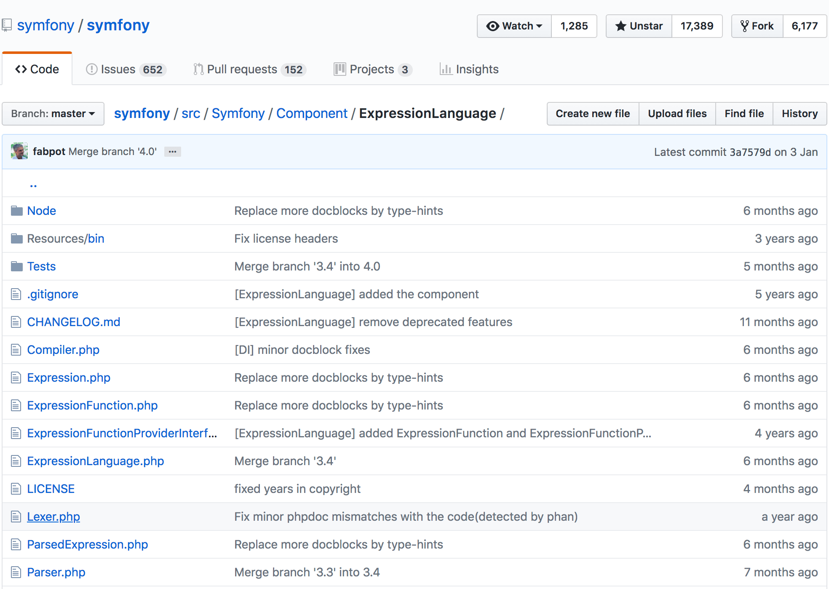Image resolution: width=829 pixels, height=589 pixels.
Task: View the 1,285 watchers count
Action: coord(574,26)
